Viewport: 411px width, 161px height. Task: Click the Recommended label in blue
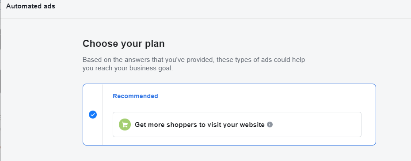(135, 96)
